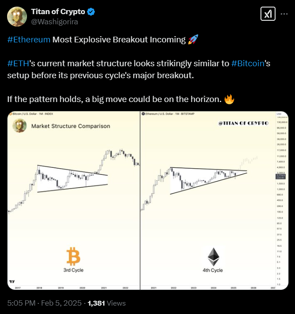The image size is (295, 314).
Task: Click the fire emoji after horizon
Action: tap(229, 99)
